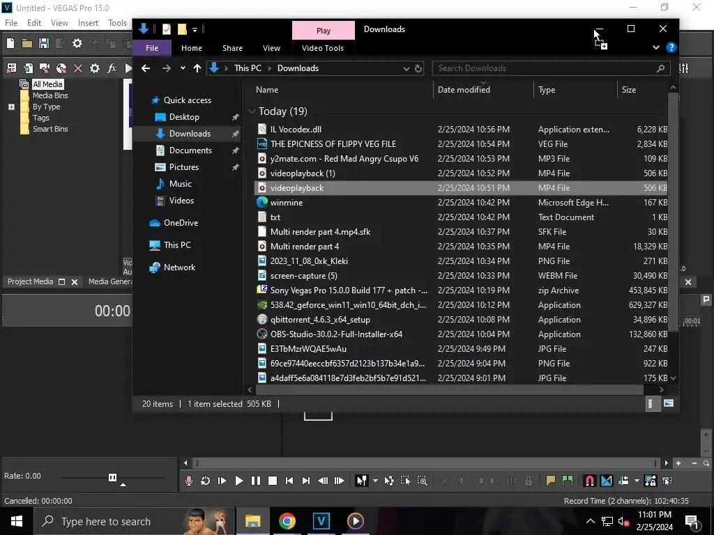Click Previous Frame transport button
Image resolution: width=714 pixels, height=535 pixels.
coord(323,481)
